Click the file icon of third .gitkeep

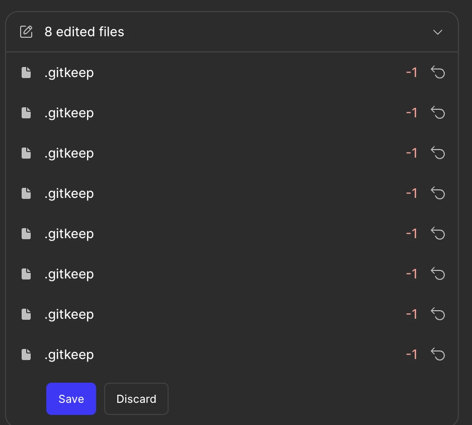pyautogui.click(x=26, y=153)
